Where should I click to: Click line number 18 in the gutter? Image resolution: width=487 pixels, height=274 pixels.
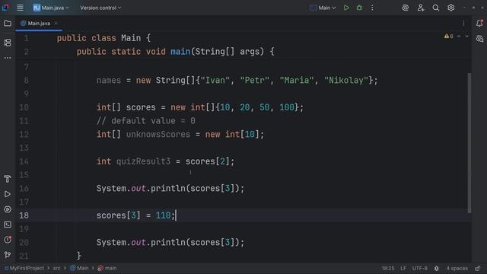pos(24,215)
